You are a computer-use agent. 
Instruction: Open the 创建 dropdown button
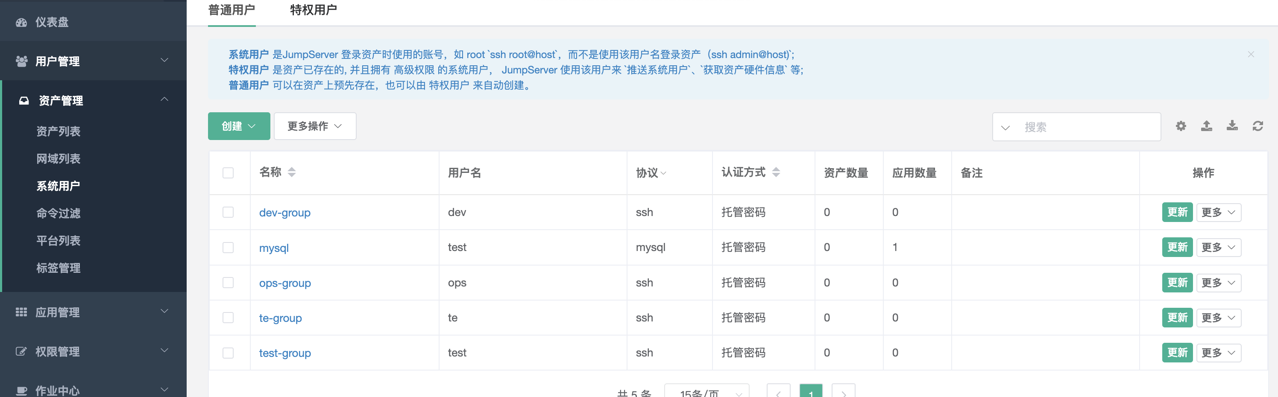pyautogui.click(x=239, y=126)
